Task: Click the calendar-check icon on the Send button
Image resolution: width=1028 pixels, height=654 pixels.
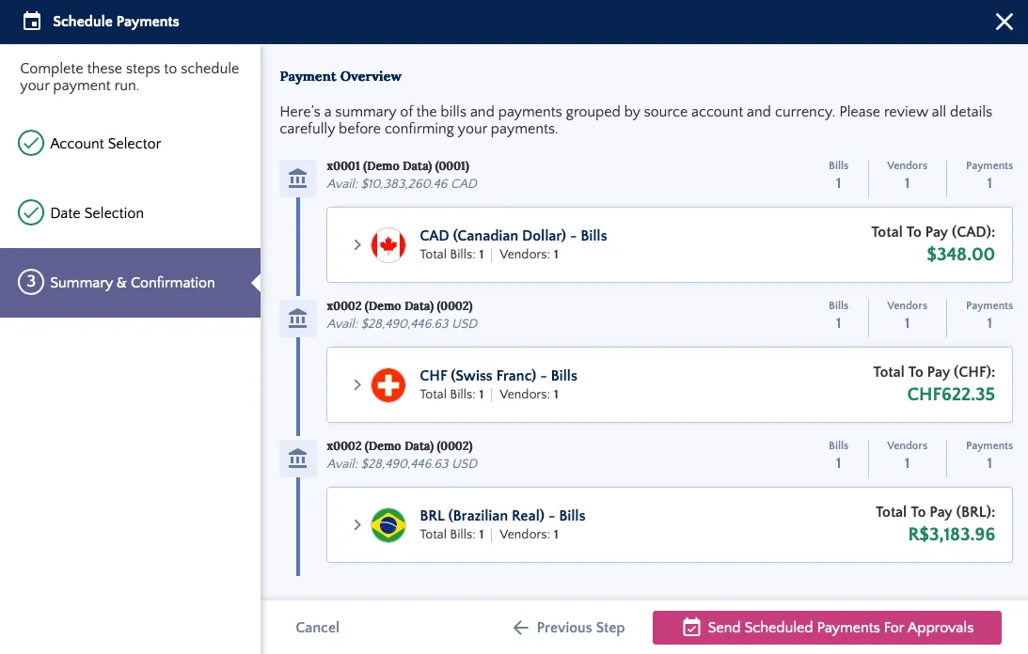Action: click(x=691, y=627)
